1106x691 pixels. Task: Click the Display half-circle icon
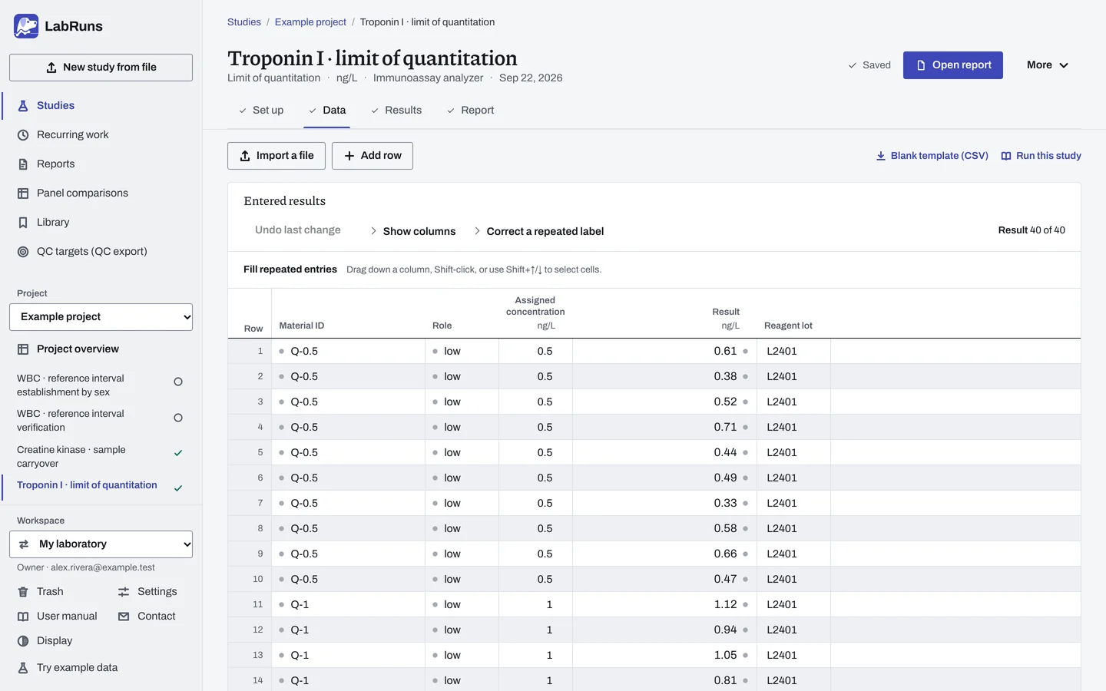coord(23,641)
